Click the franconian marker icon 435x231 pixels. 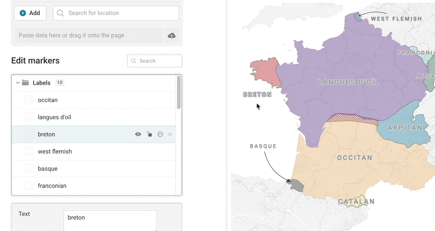(29, 185)
